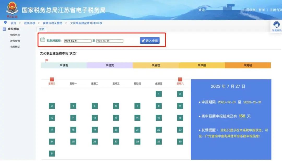Click the red flag above 星期日

(52, 79)
